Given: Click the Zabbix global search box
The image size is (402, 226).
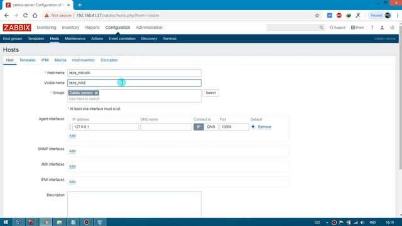Looking at the screenshot, I should coord(293,28).
